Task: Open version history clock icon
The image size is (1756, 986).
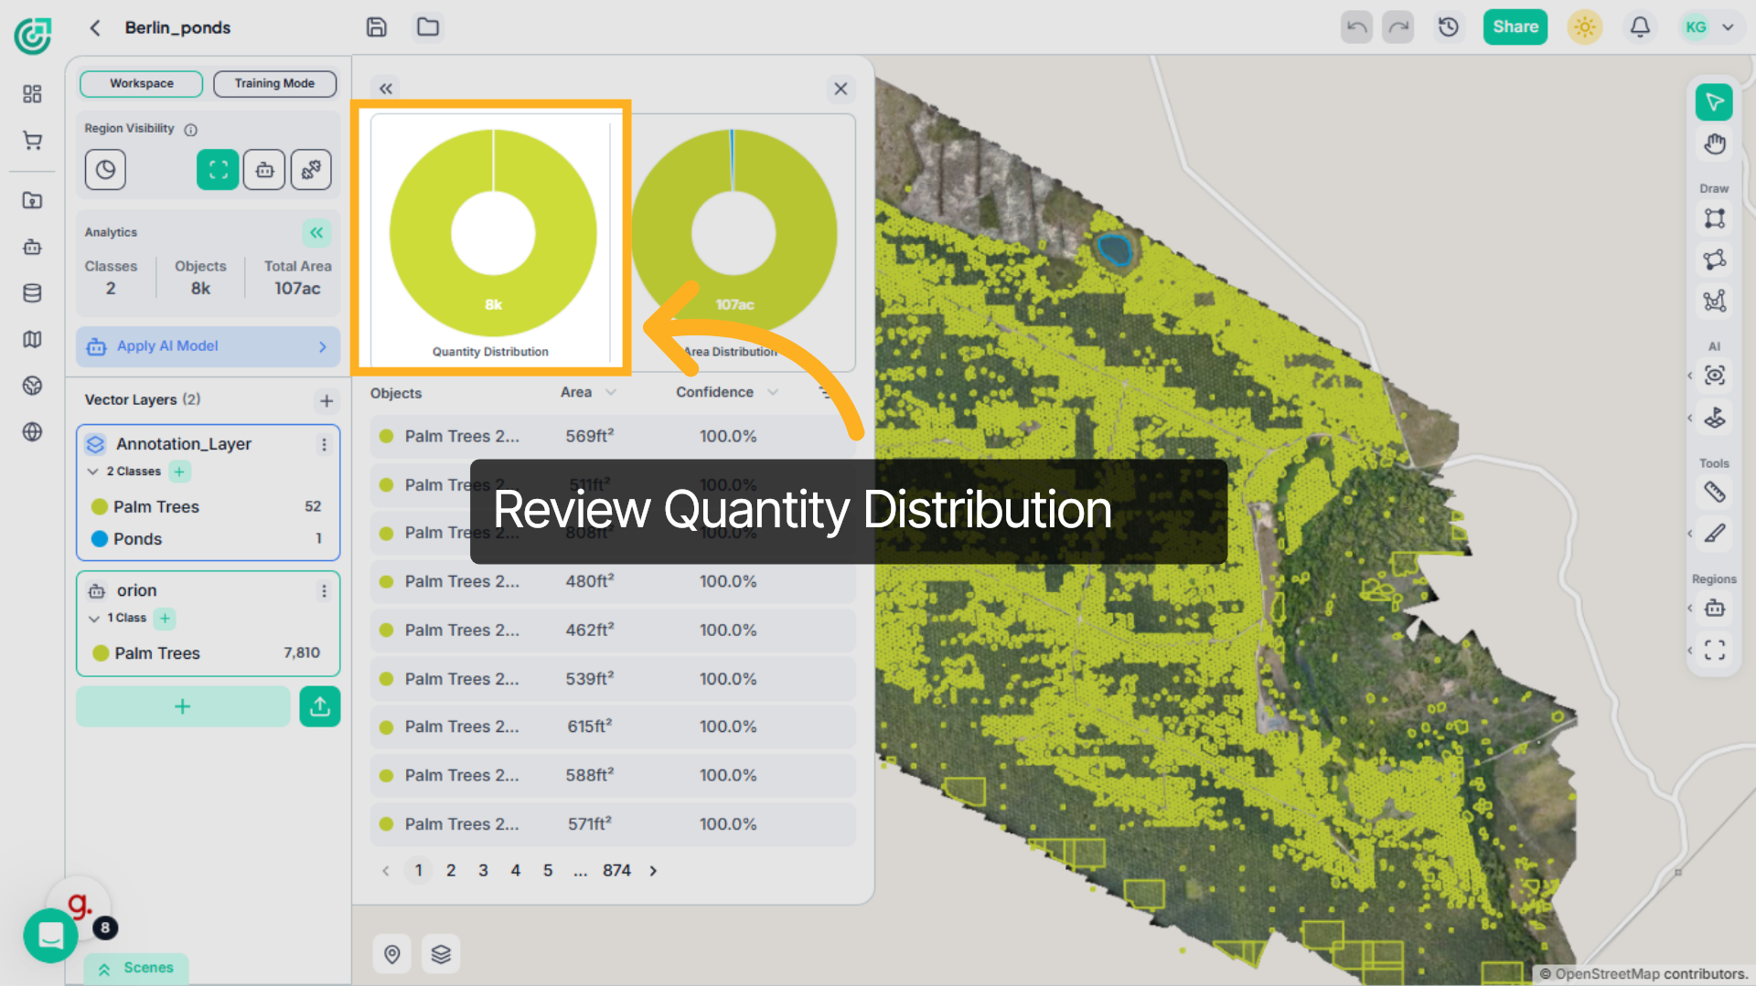Action: pos(1449,27)
